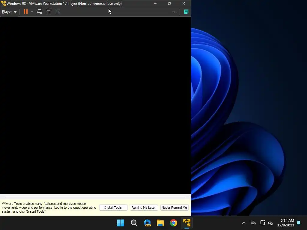The height and width of the screenshot is (230, 307).
Task: Click the OneDrive cloud tray icon
Action: (x=253, y=223)
